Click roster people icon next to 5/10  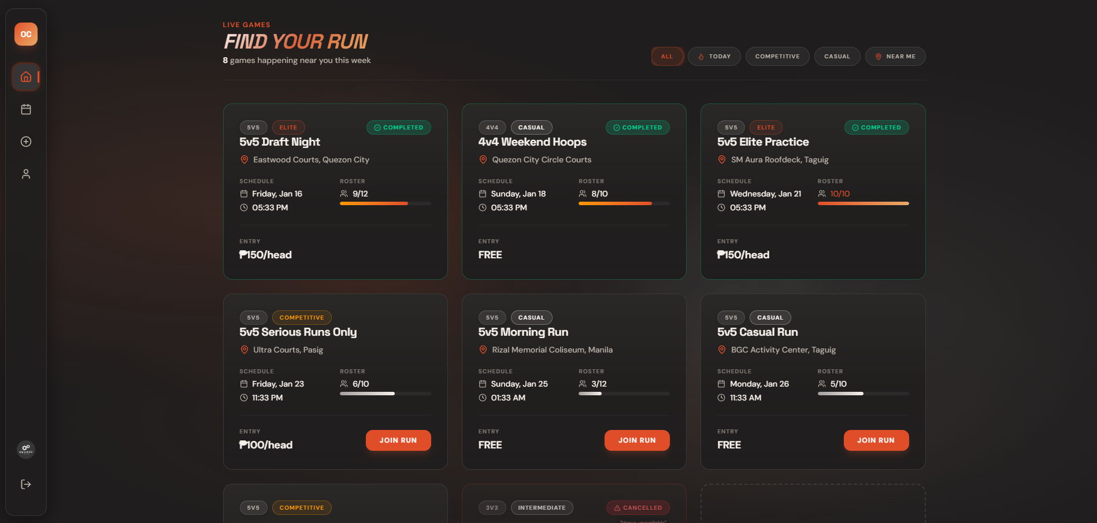[822, 384]
